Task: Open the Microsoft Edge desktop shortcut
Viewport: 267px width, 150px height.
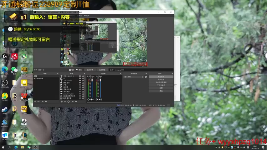Action: [x=5, y=71]
